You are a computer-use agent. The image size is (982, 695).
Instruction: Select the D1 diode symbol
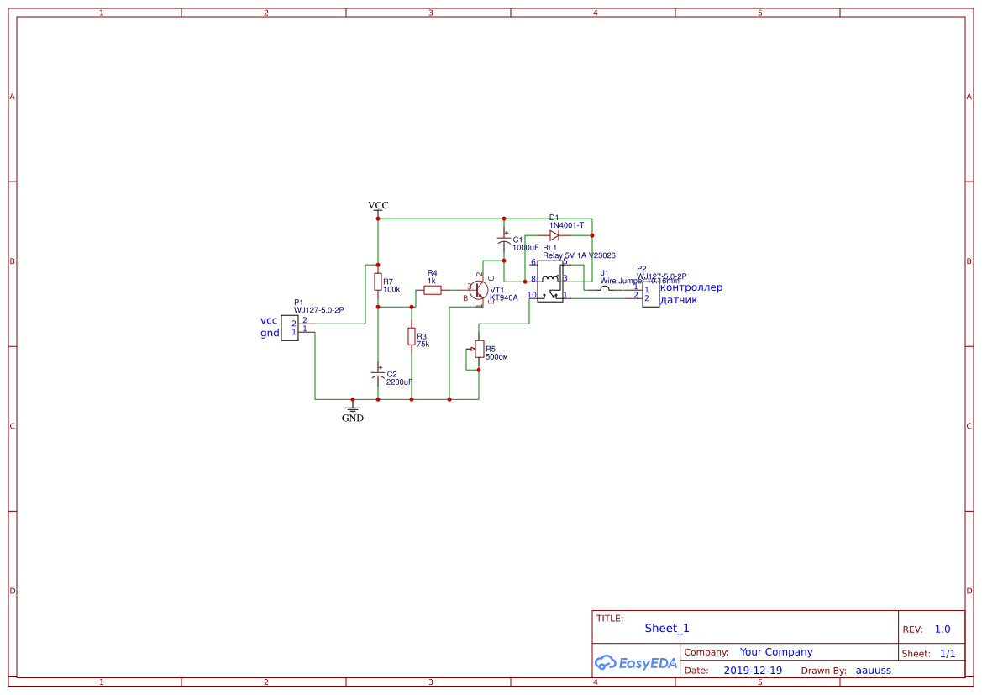pyautogui.click(x=554, y=235)
